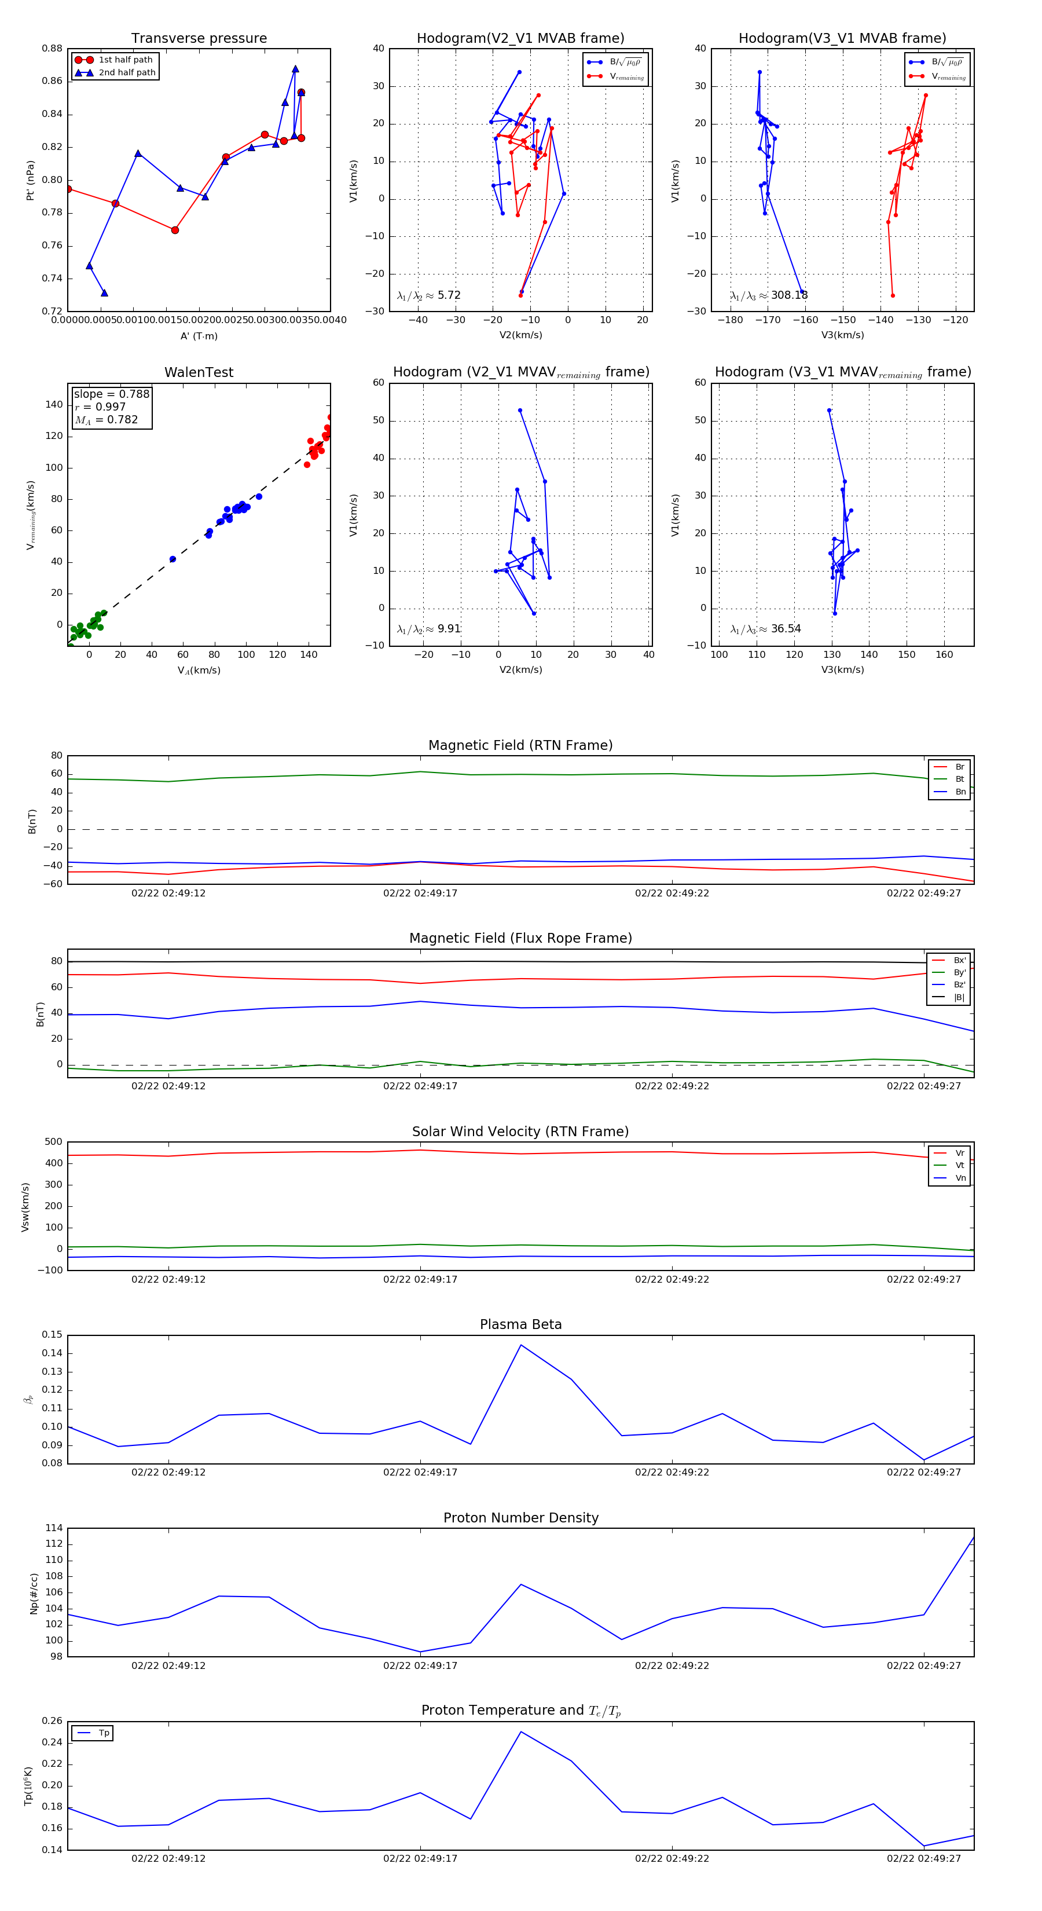Click the M_A = 0.782 annotation

(x=106, y=420)
